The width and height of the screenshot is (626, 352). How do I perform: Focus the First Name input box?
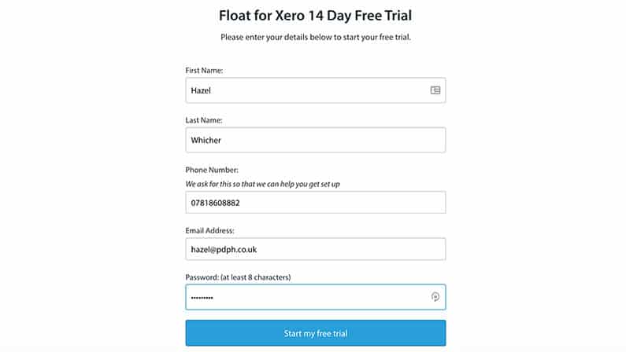[316, 90]
